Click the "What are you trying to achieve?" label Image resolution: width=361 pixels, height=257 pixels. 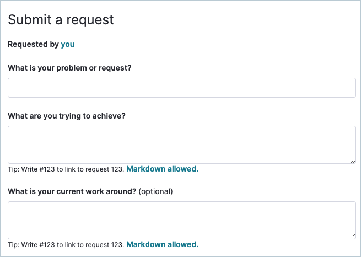(67, 116)
